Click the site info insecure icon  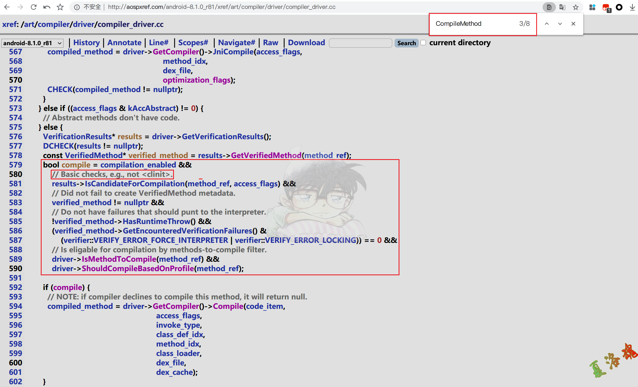click(77, 7)
